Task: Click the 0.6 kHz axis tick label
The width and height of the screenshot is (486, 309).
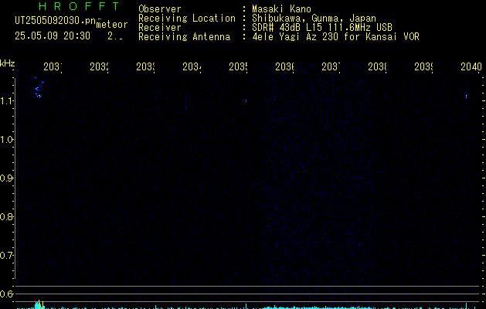Action: (x=6, y=294)
